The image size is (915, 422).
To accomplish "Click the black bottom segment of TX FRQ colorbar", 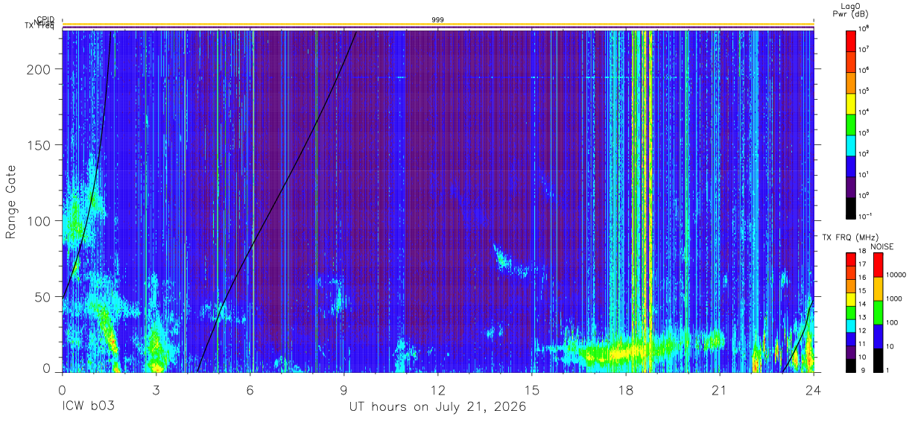I will pyautogui.click(x=850, y=364).
